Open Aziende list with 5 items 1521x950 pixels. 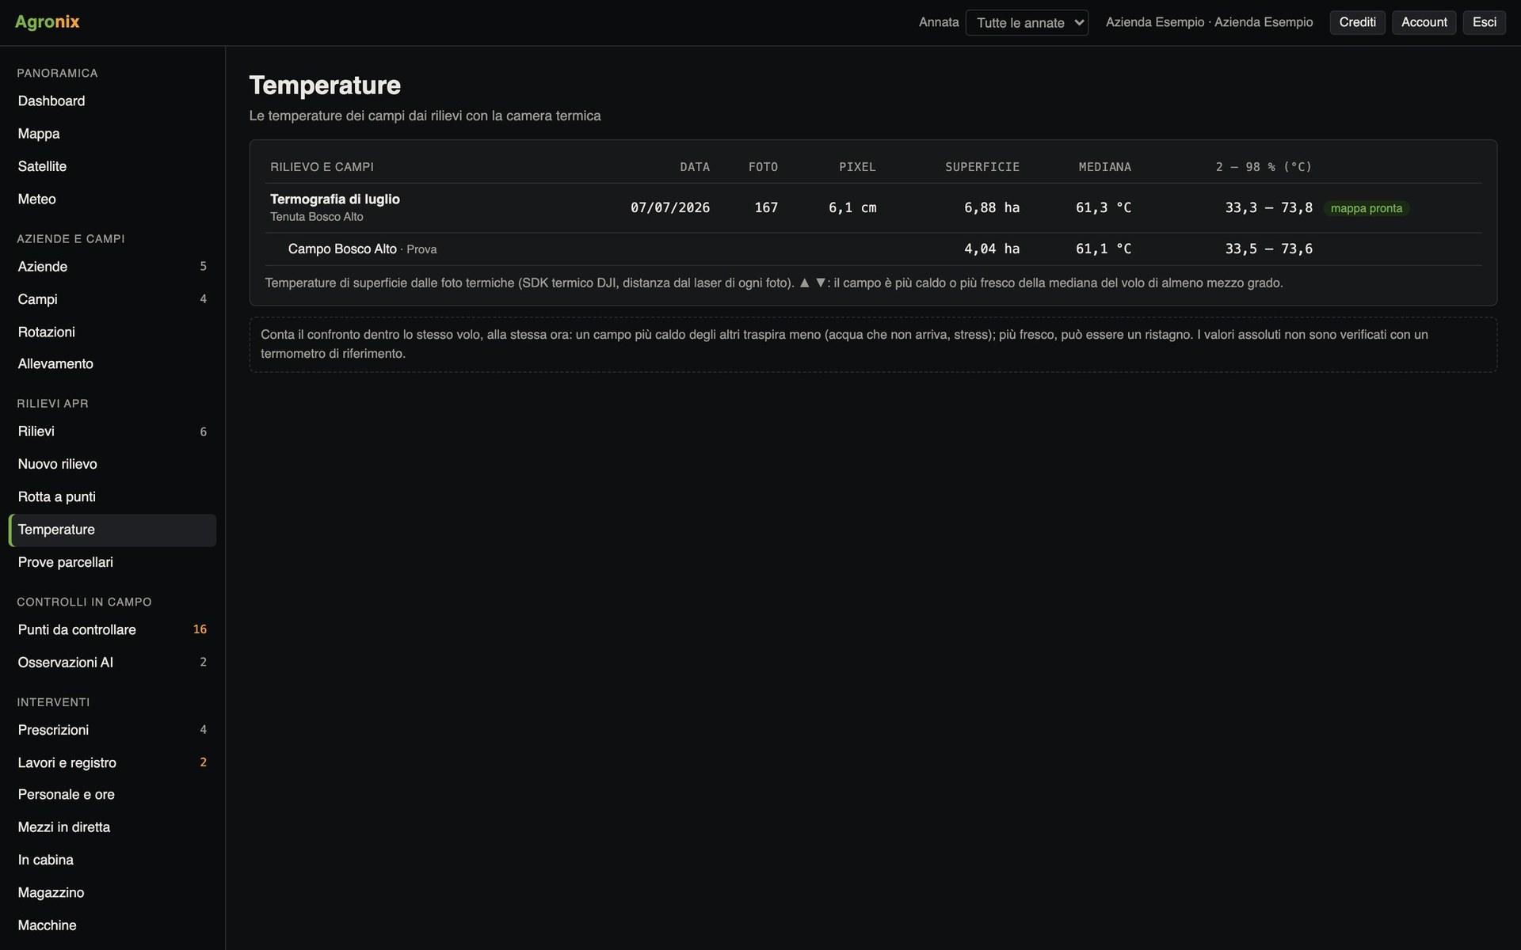click(x=112, y=267)
